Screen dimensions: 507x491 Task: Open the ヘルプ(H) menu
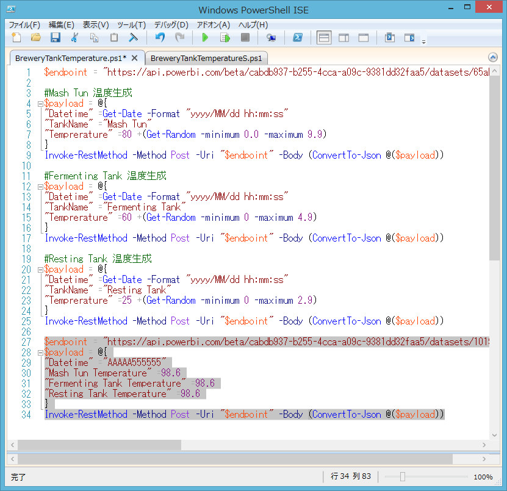tap(253, 25)
